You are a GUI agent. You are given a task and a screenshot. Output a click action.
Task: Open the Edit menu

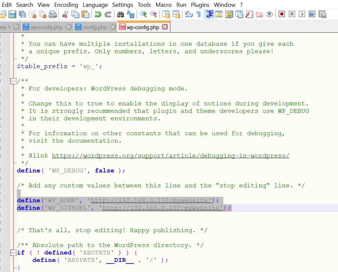pyautogui.click(x=7, y=5)
